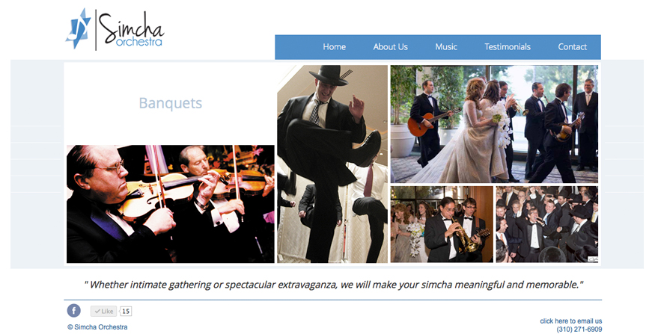Click the italic simcha tagline quote
Image resolution: width=655 pixels, height=334 pixels.
tap(333, 285)
